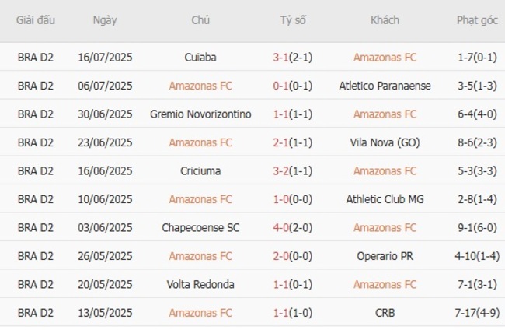Click the 3-1(2-1) score result
505x330 pixels.
(x=292, y=57)
